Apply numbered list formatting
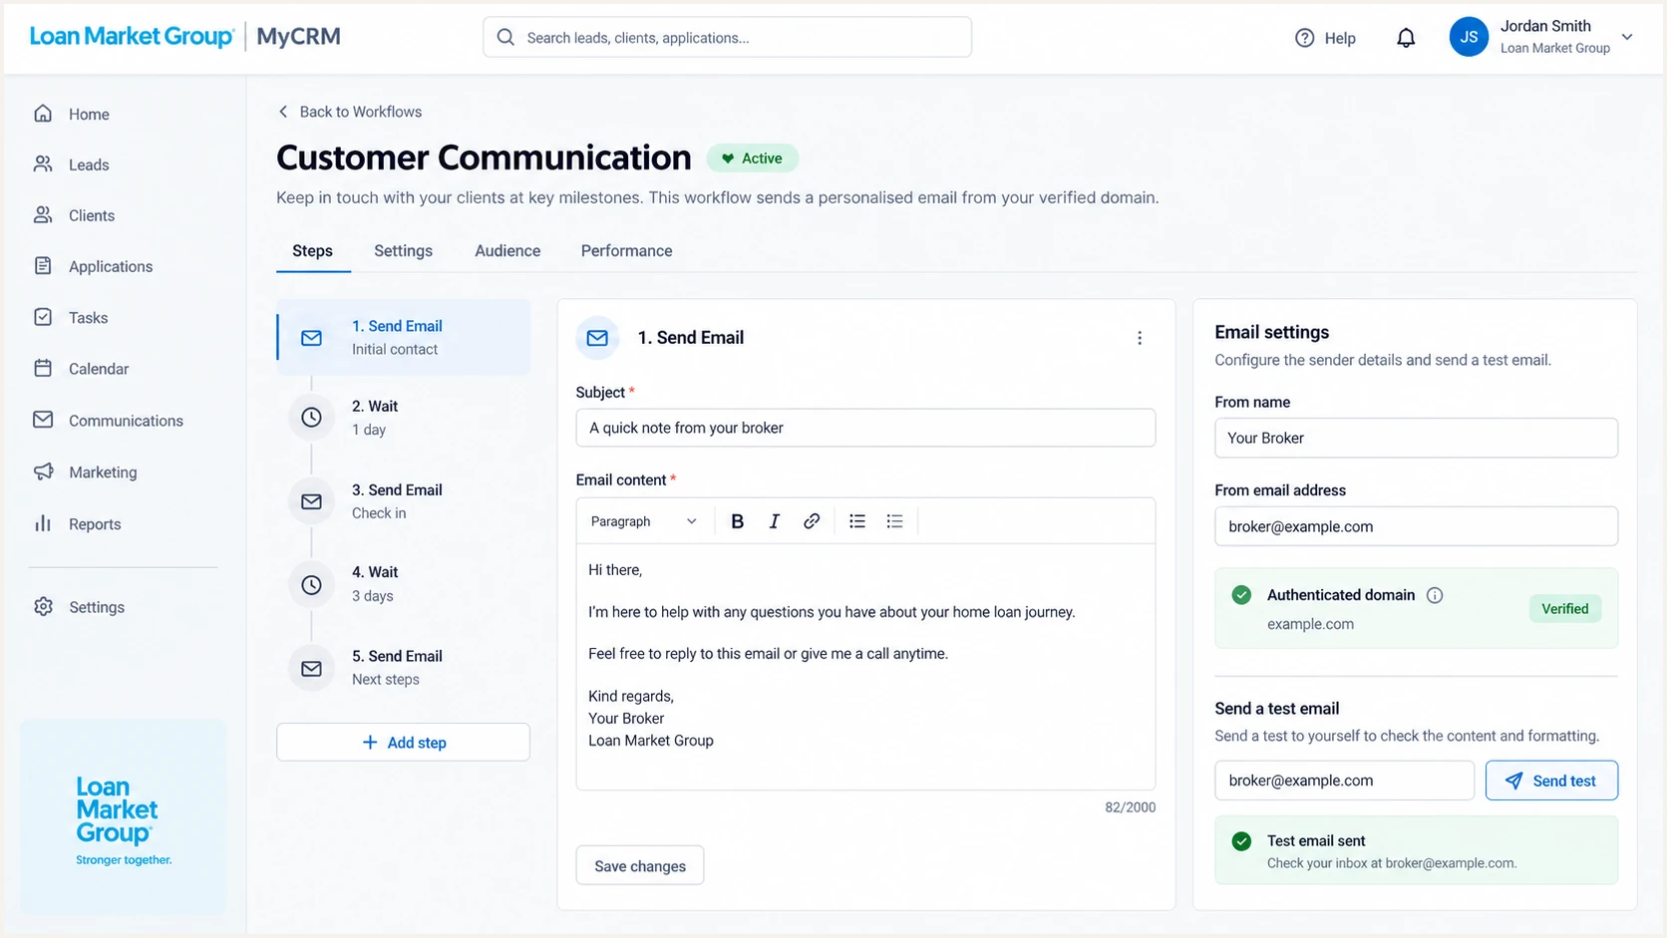Viewport: 1667px width, 938px height. pyautogui.click(x=895, y=521)
